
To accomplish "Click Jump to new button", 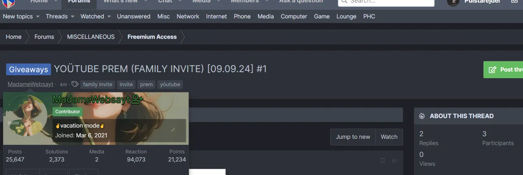I will [353, 137].
